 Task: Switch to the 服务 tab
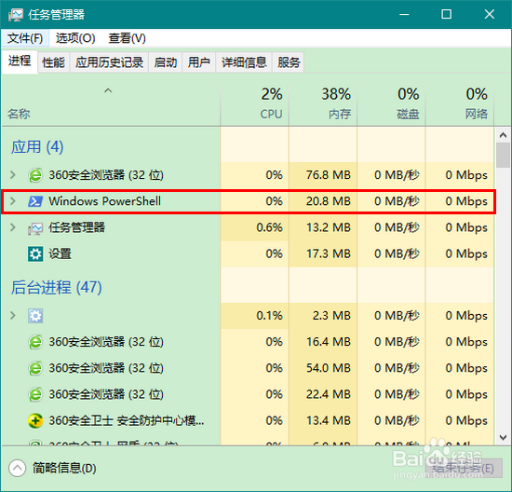pyautogui.click(x=289, y=62)
